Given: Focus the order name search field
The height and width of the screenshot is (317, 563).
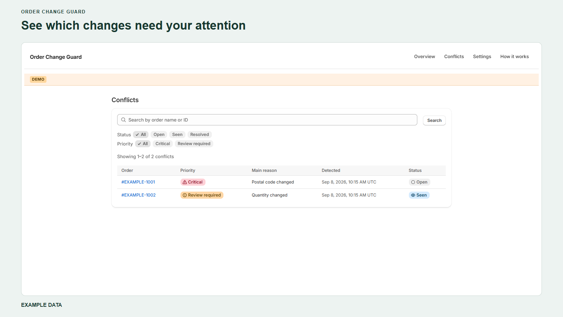Looking at the screenshot, I should pos(267,120).
